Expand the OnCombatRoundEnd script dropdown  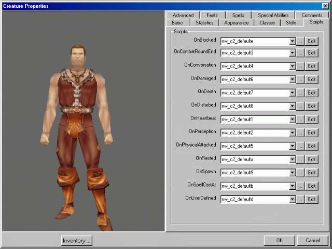292,53
